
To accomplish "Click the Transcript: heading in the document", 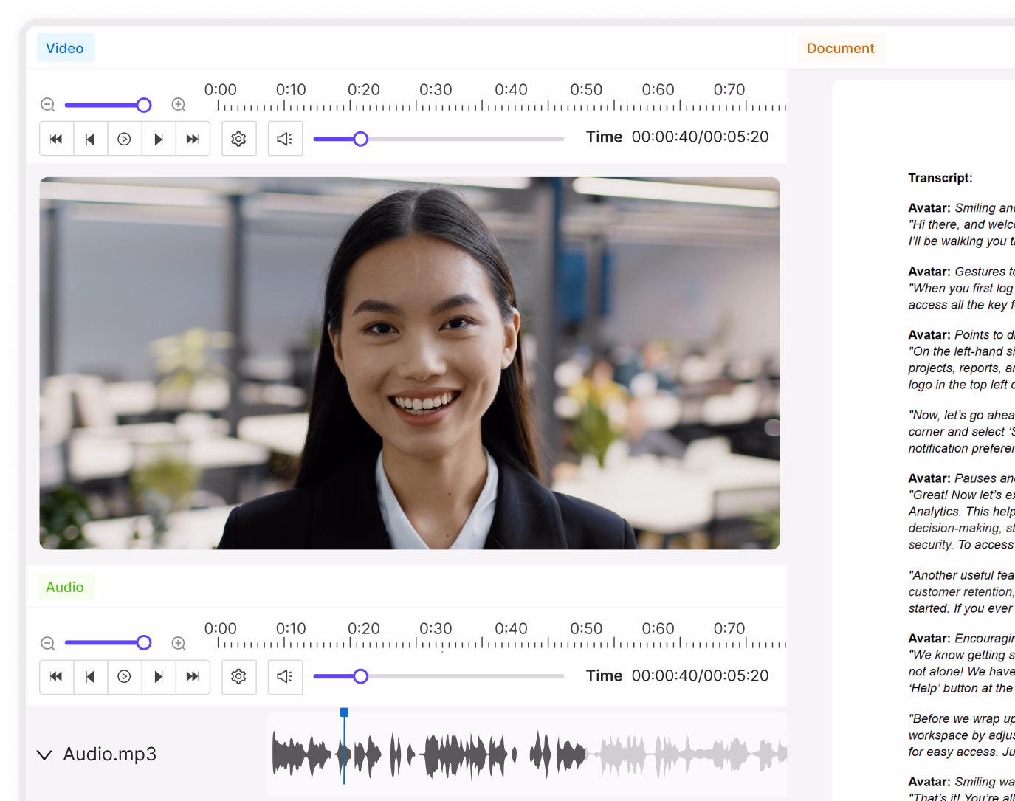I will 940,178.
